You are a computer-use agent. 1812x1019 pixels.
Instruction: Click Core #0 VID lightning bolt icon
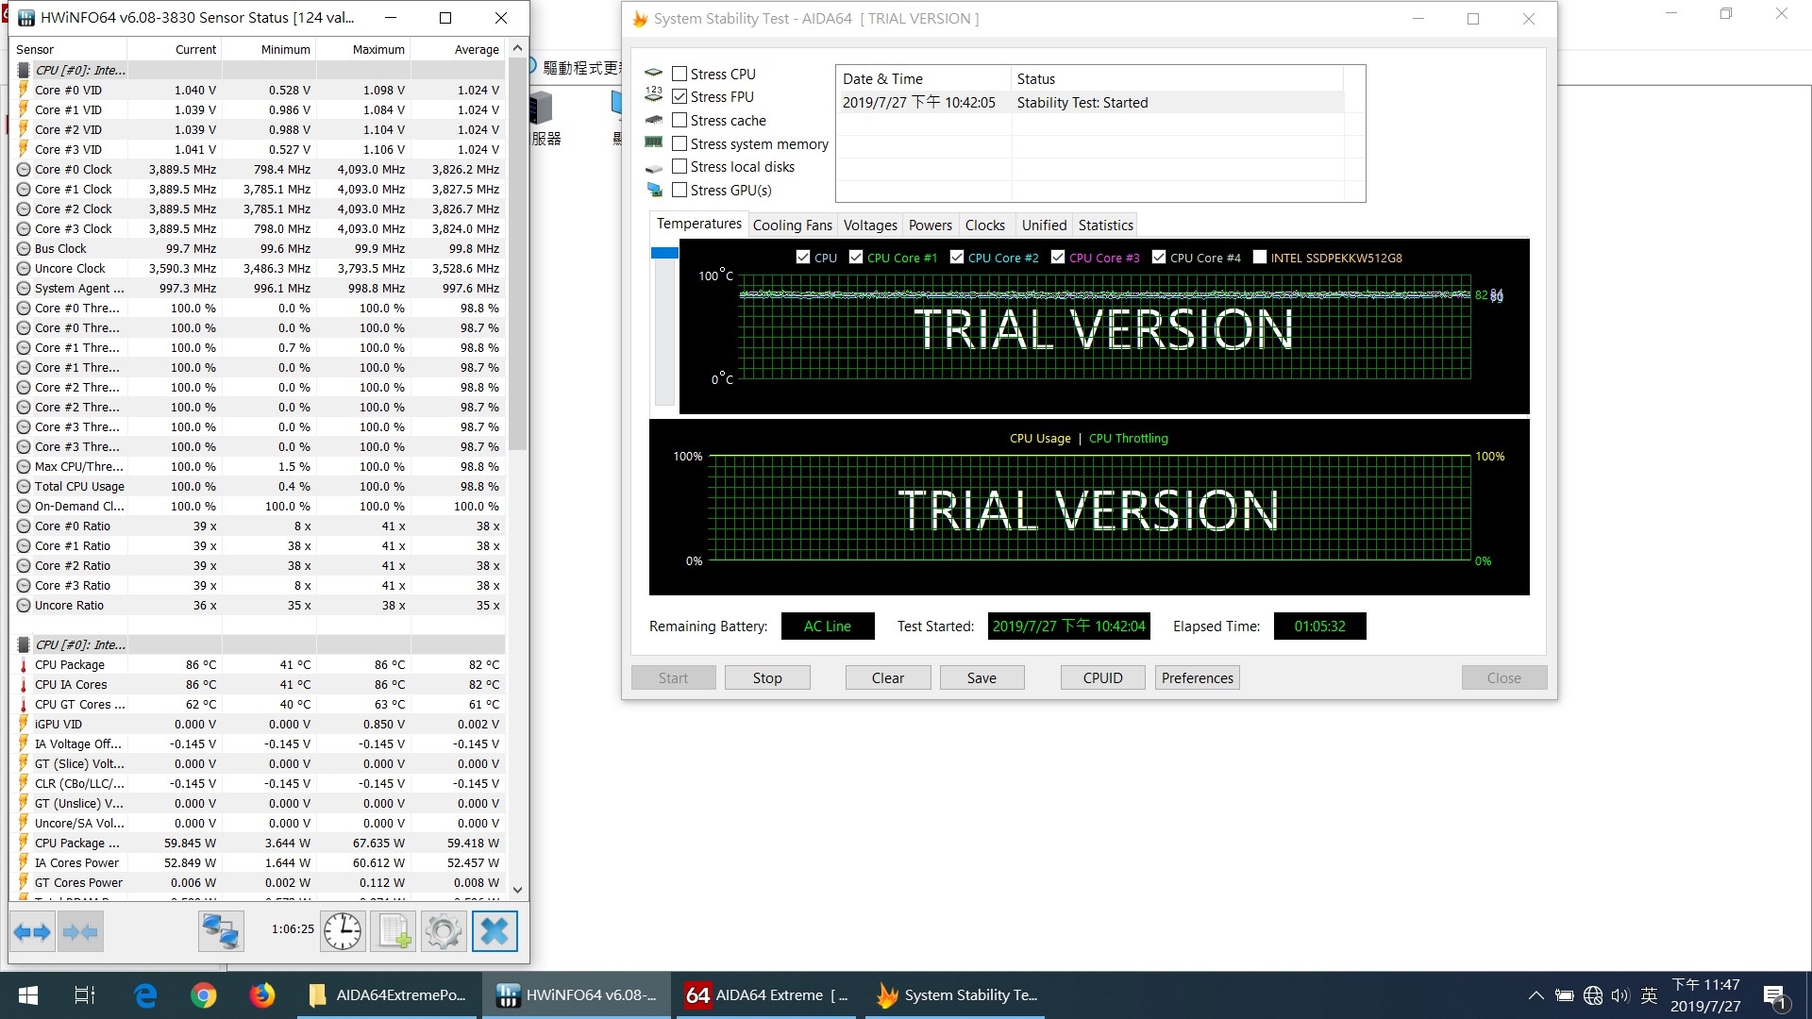(x=24, y=90)
